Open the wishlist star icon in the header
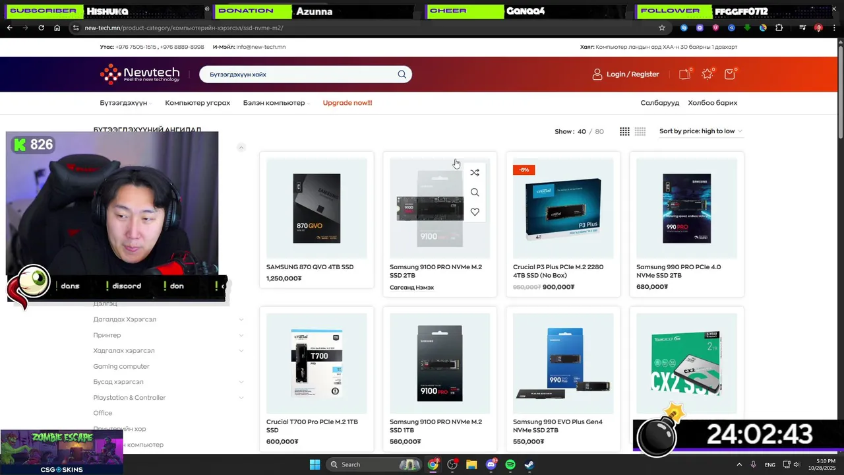 tap(708, 75)
